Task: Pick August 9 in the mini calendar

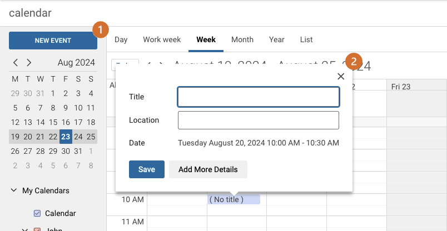Action: point(66,108)
